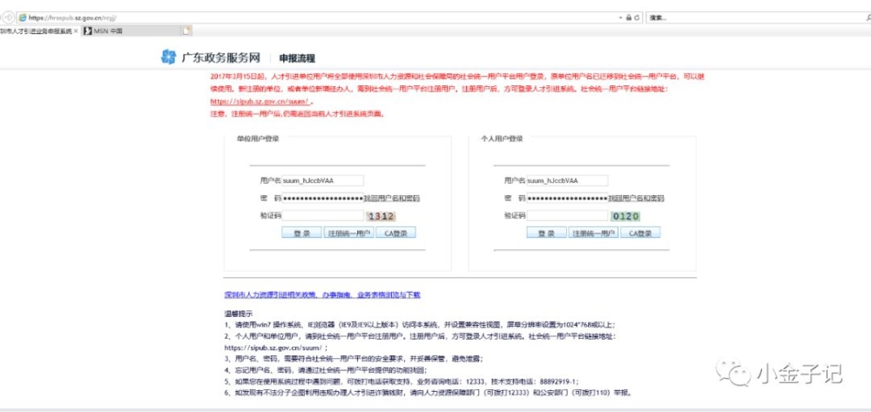Click the 广东政务服务网 logo icon
The width and height of the screenshot is (871, 412).
pyautogui.click(x=168, y=57)
